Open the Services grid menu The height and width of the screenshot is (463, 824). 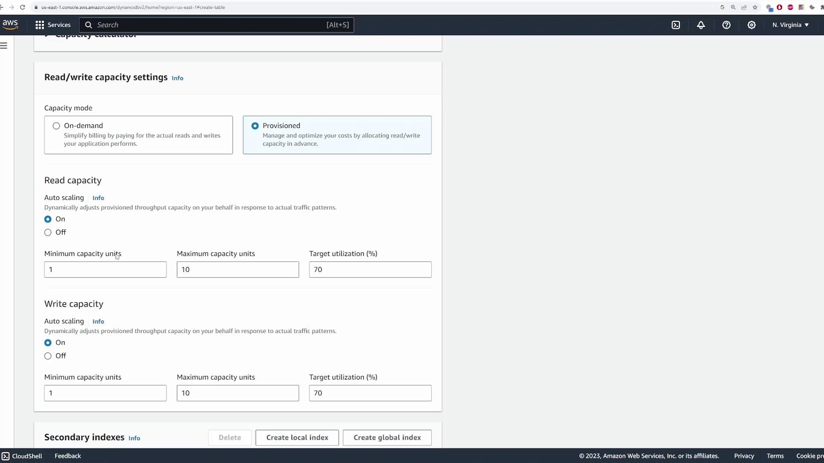pos(53,25)
